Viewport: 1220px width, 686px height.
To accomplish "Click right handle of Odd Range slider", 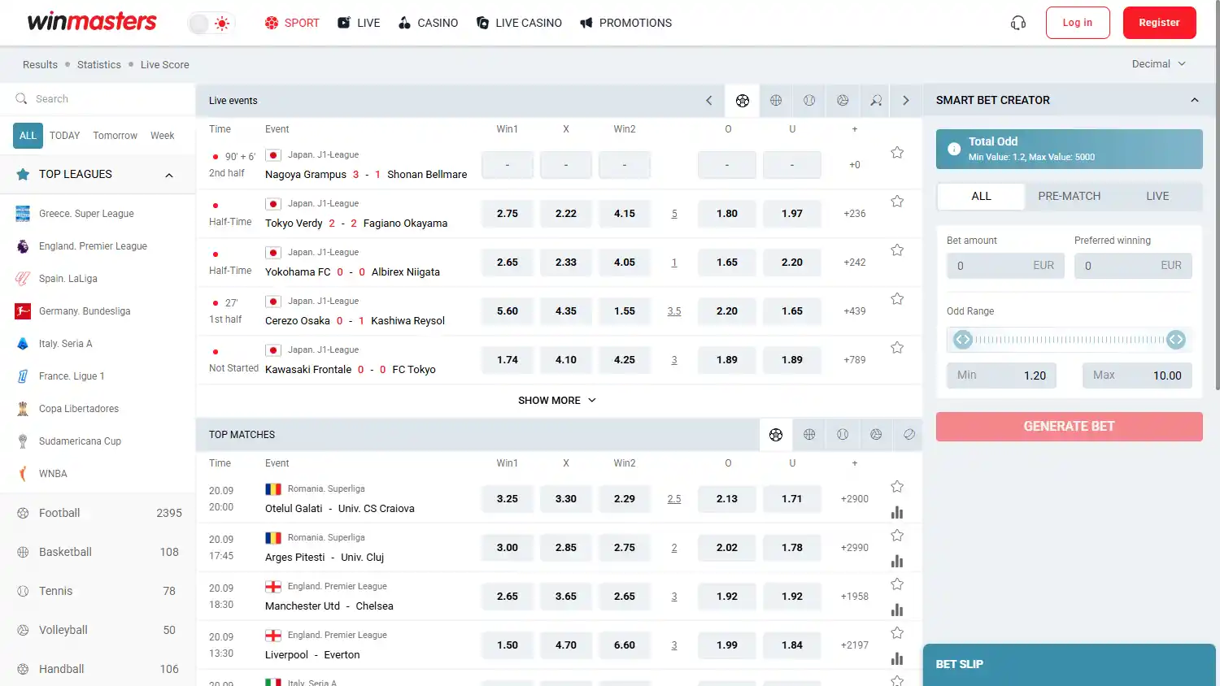I will 1176,340.
